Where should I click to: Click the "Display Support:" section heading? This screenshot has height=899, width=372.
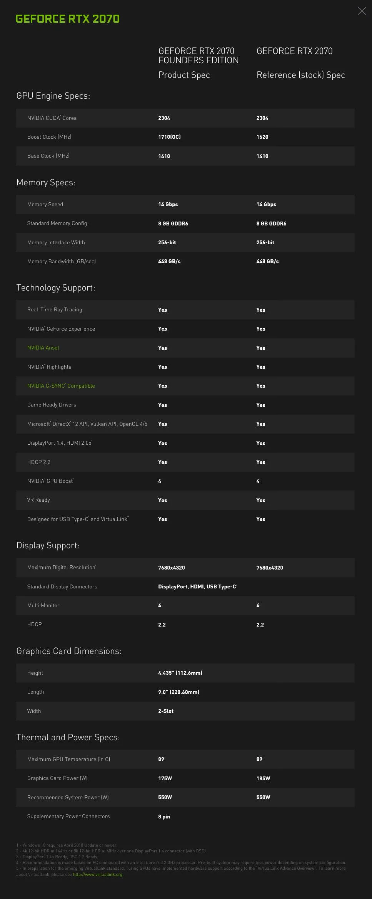(x=48, y=545)
